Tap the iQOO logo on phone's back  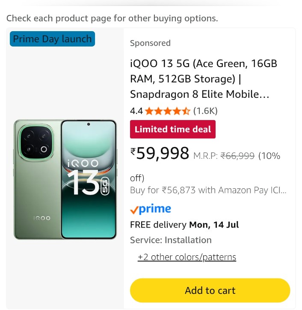point(42,218)
